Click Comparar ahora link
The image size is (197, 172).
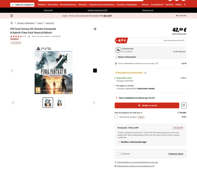tap(176, 154)
